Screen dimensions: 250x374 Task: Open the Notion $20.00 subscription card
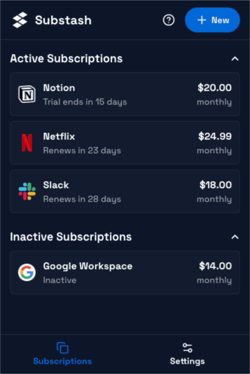pyautogui.click(x=125, y=94)
